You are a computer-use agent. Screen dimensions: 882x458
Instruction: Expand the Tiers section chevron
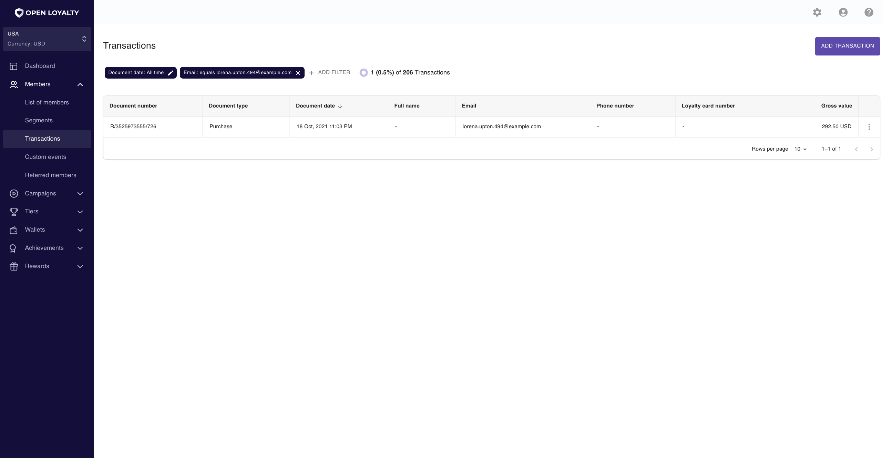80,212
